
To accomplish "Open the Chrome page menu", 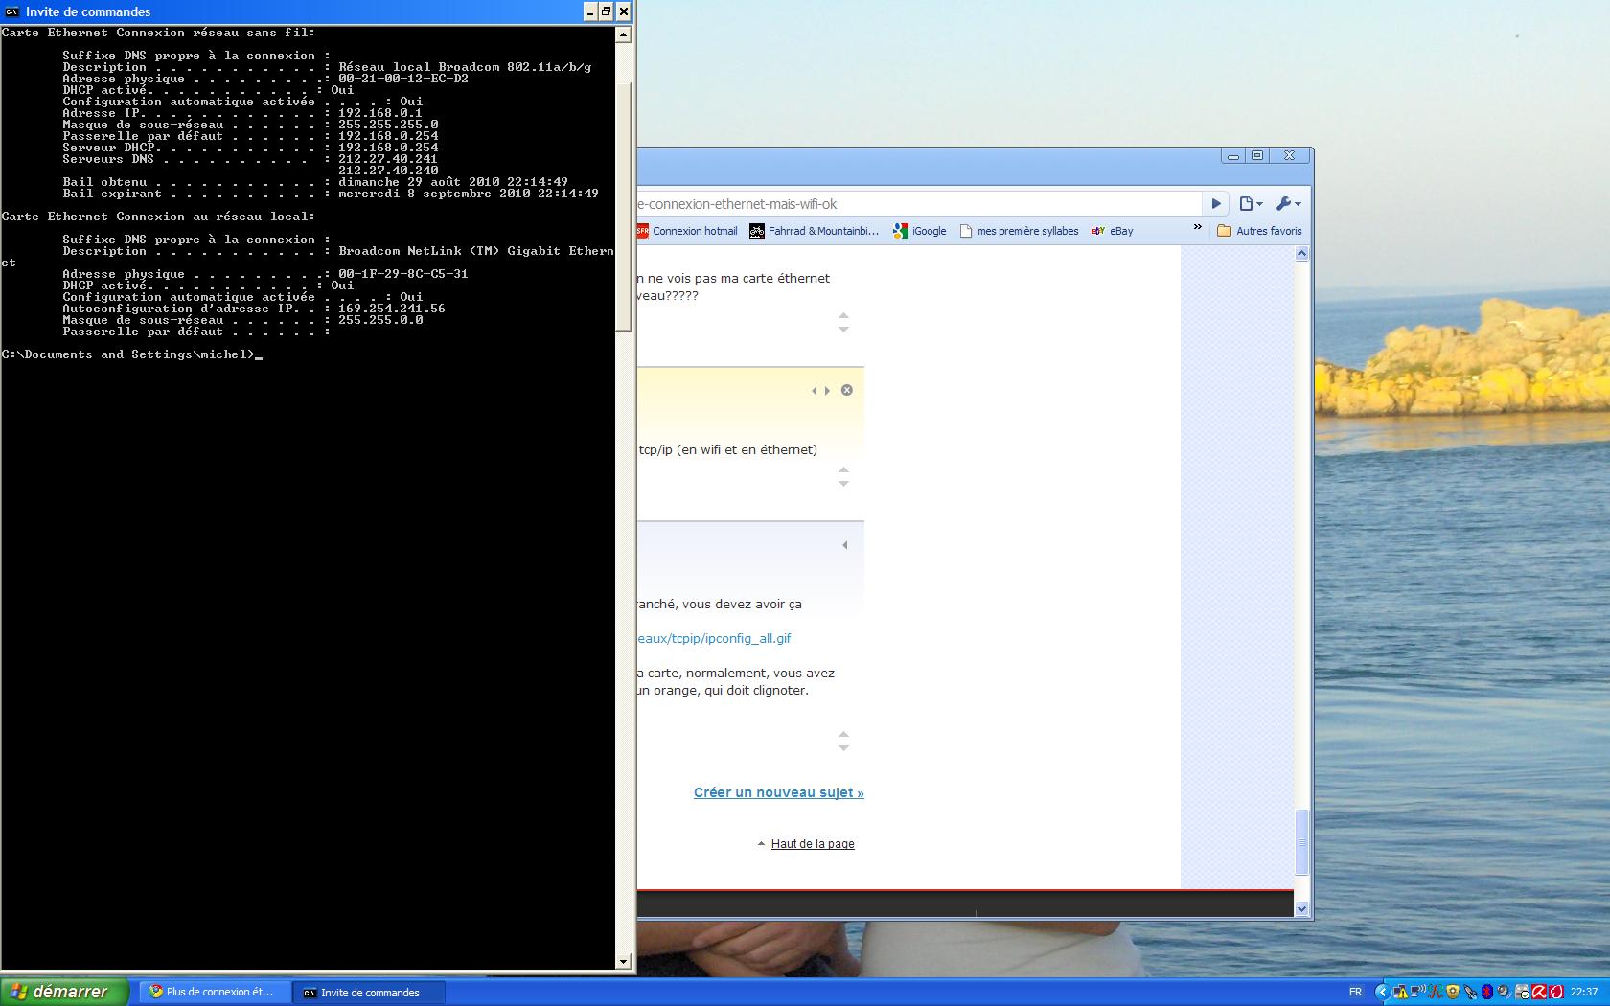I will [x=1250, y=204].
